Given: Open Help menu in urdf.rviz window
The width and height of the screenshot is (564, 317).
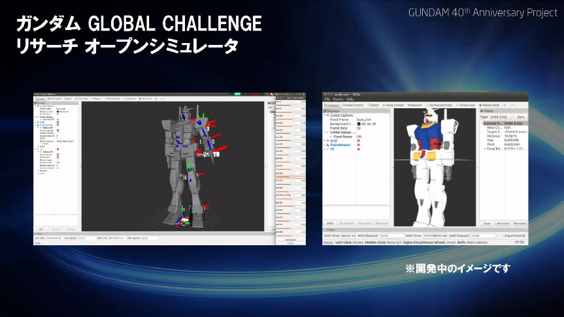Looking at the screenshot, I should click(350, 99).
